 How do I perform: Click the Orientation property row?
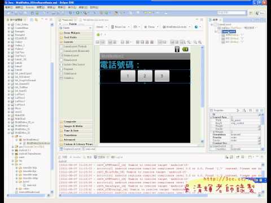[236, 135]
